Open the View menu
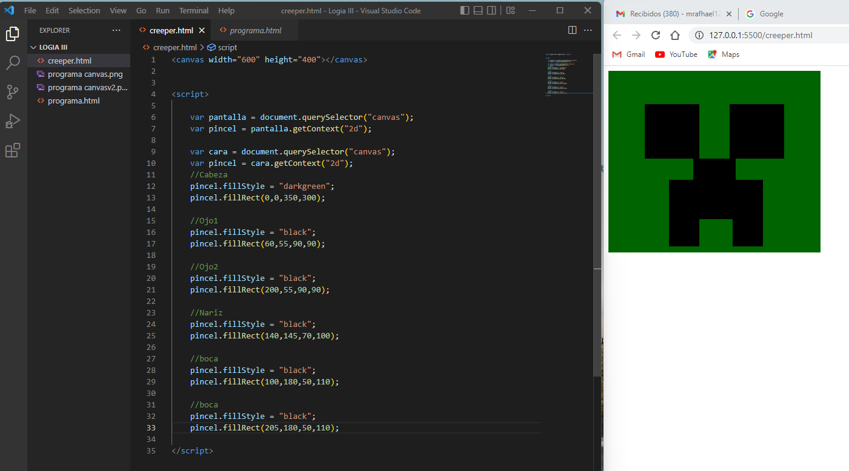 tap(118, 11)
